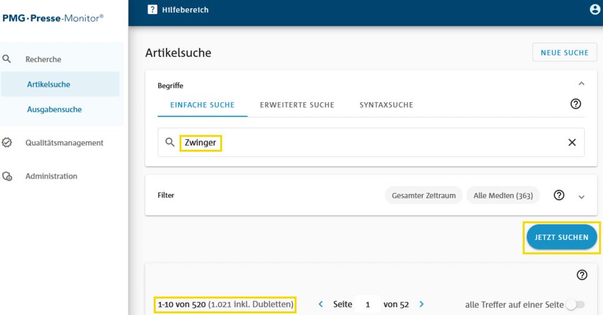Viewport: 603px width, 315px height.
Task: Open the Hilfebereich link in header
Action: (185, 10)
